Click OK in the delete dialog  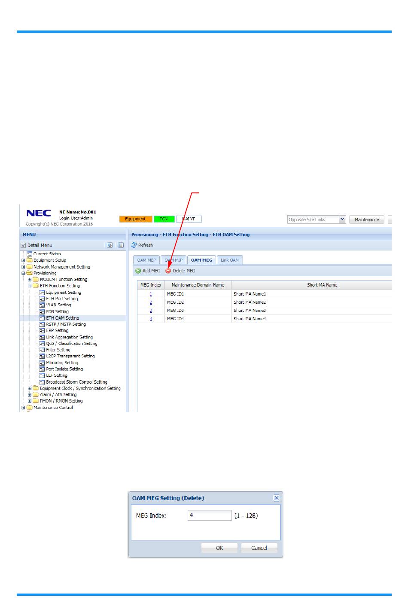click(219, 548)
